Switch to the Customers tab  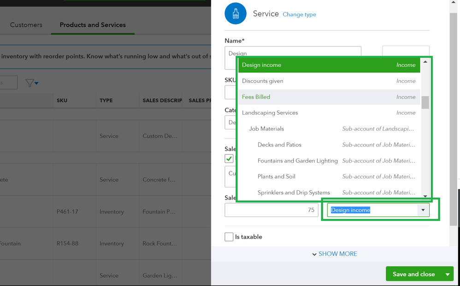click(x=26, y=25)
